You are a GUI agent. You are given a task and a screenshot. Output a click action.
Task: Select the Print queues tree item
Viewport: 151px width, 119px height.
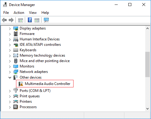click(30, 96)
